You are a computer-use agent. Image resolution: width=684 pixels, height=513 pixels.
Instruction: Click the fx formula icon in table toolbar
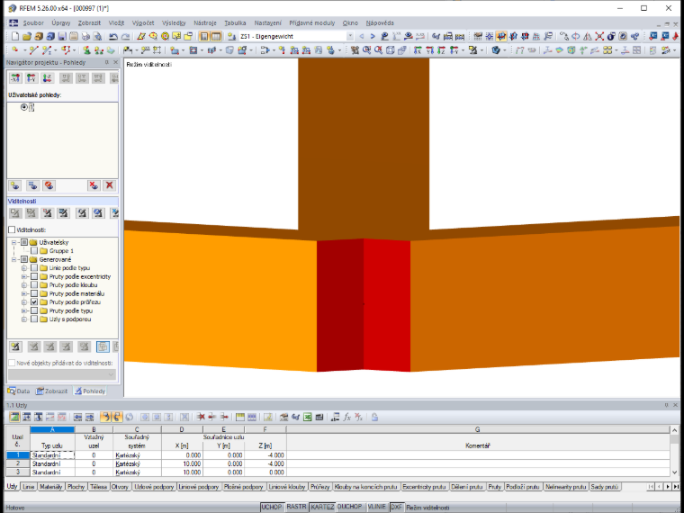(x=346, y=417)
